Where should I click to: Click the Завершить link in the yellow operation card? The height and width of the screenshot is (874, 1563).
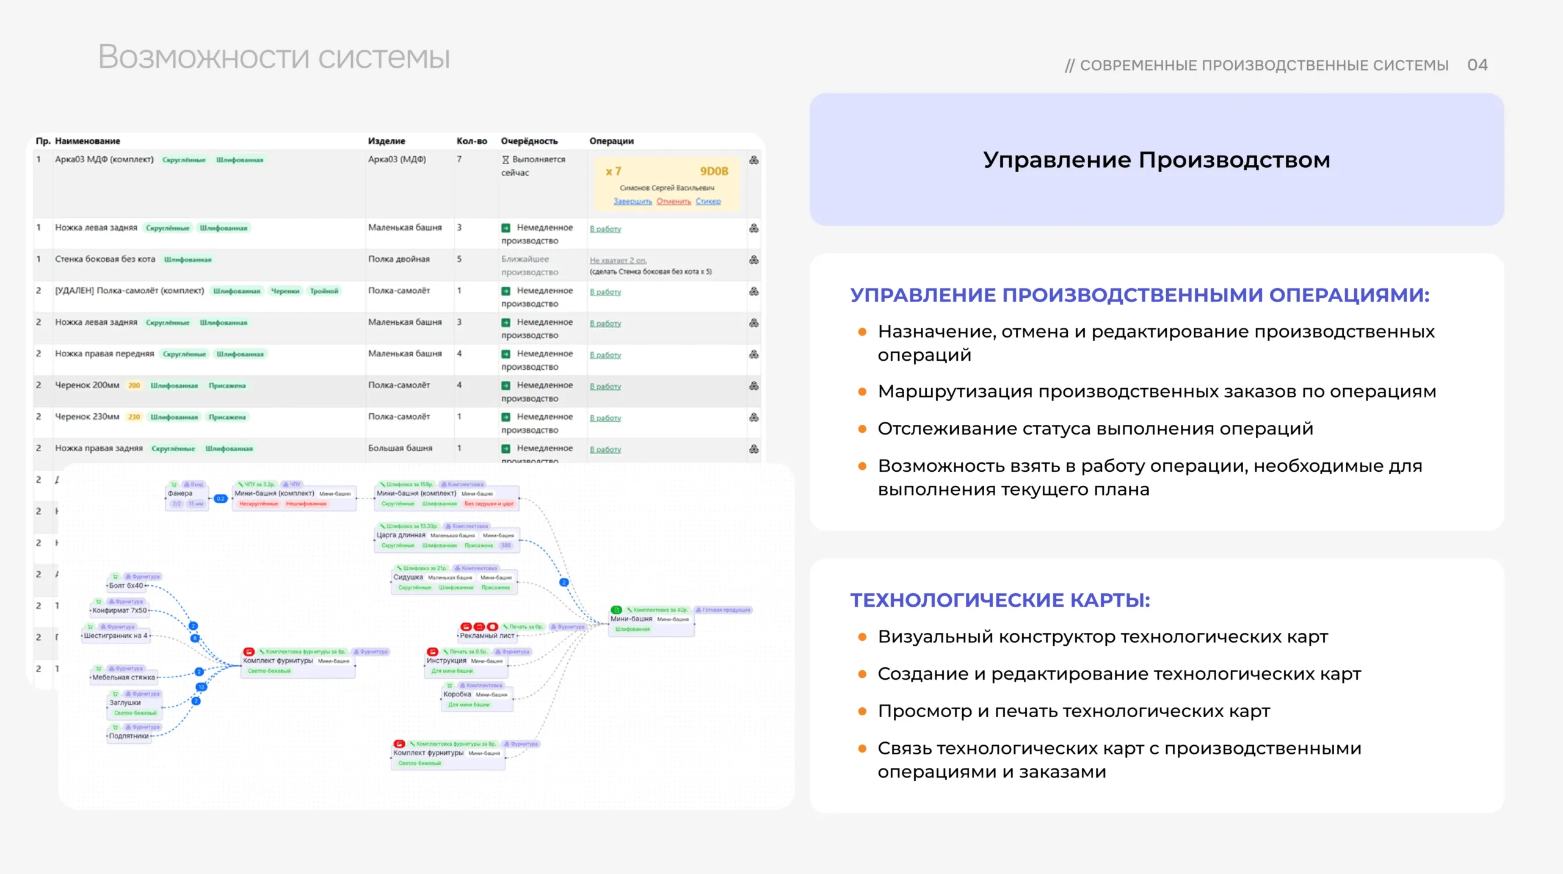tap(633, 201)
